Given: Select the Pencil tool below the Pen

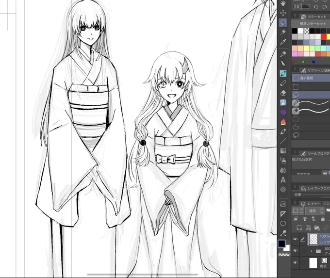Looking at the screenshot, I should pos(283,64).
